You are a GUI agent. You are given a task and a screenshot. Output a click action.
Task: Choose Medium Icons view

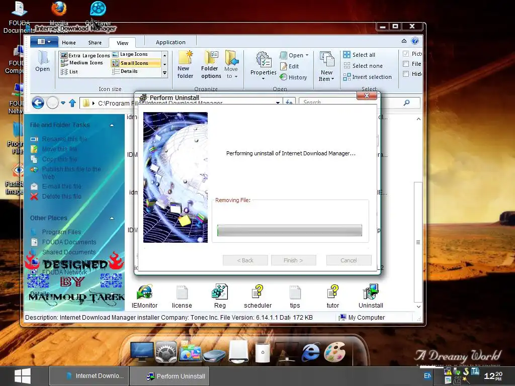tap(82, 63)
